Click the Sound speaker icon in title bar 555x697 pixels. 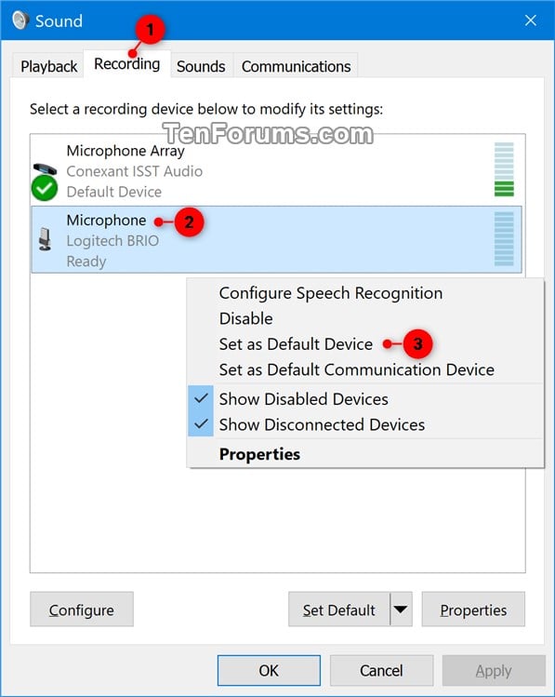tap(20, 20)
